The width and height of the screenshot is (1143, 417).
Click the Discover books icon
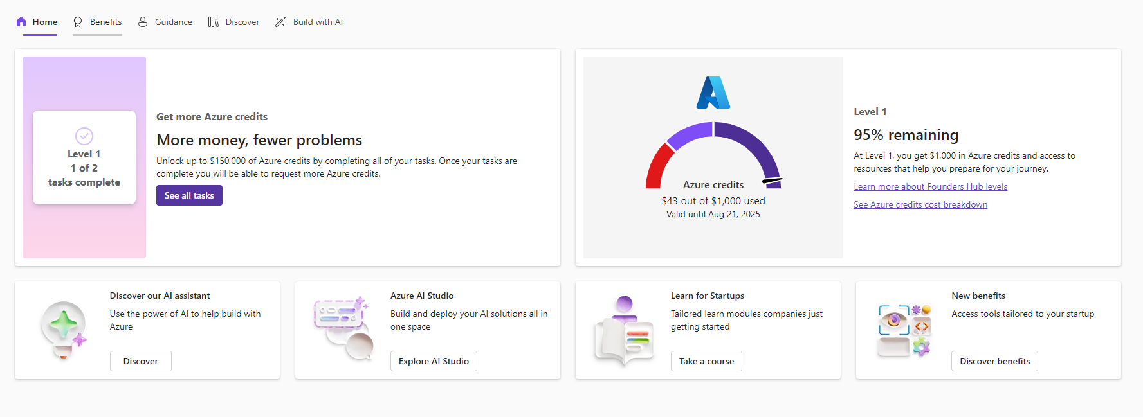point(214,22)
